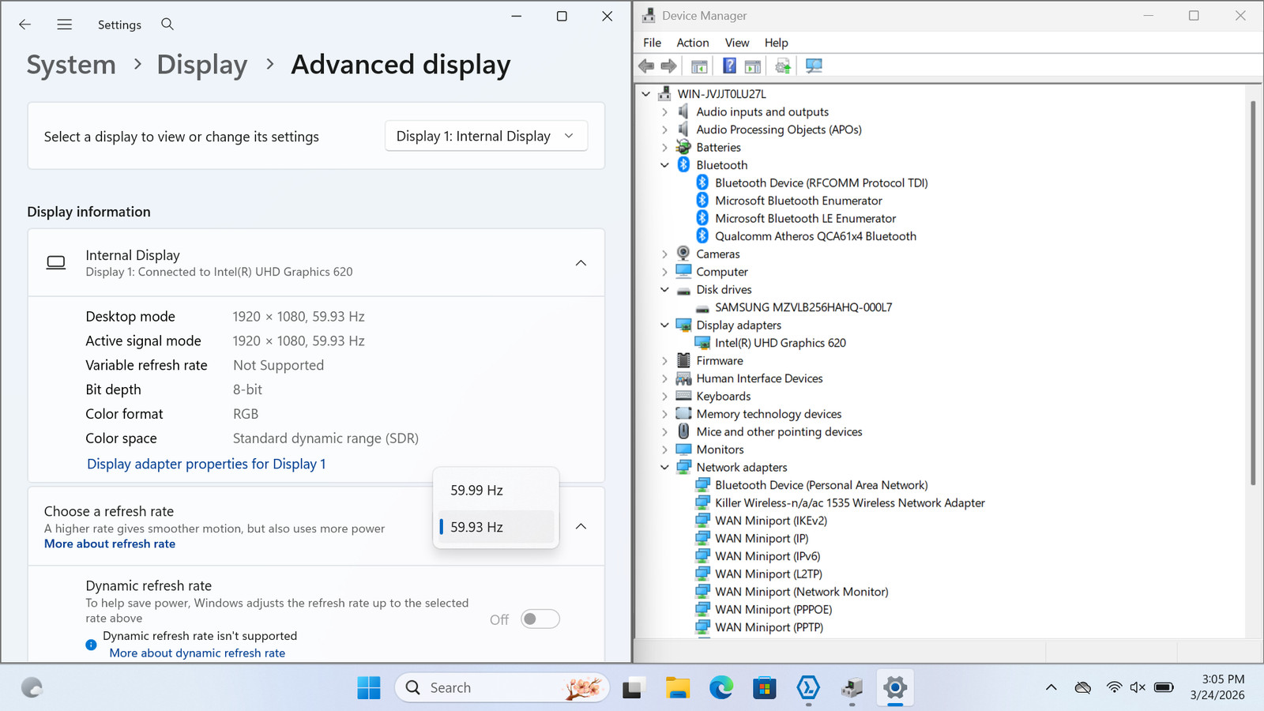Expand the Monitors tree node
Image resolution: width=1264 pixels, height=711 pixels.
[664, 450]
